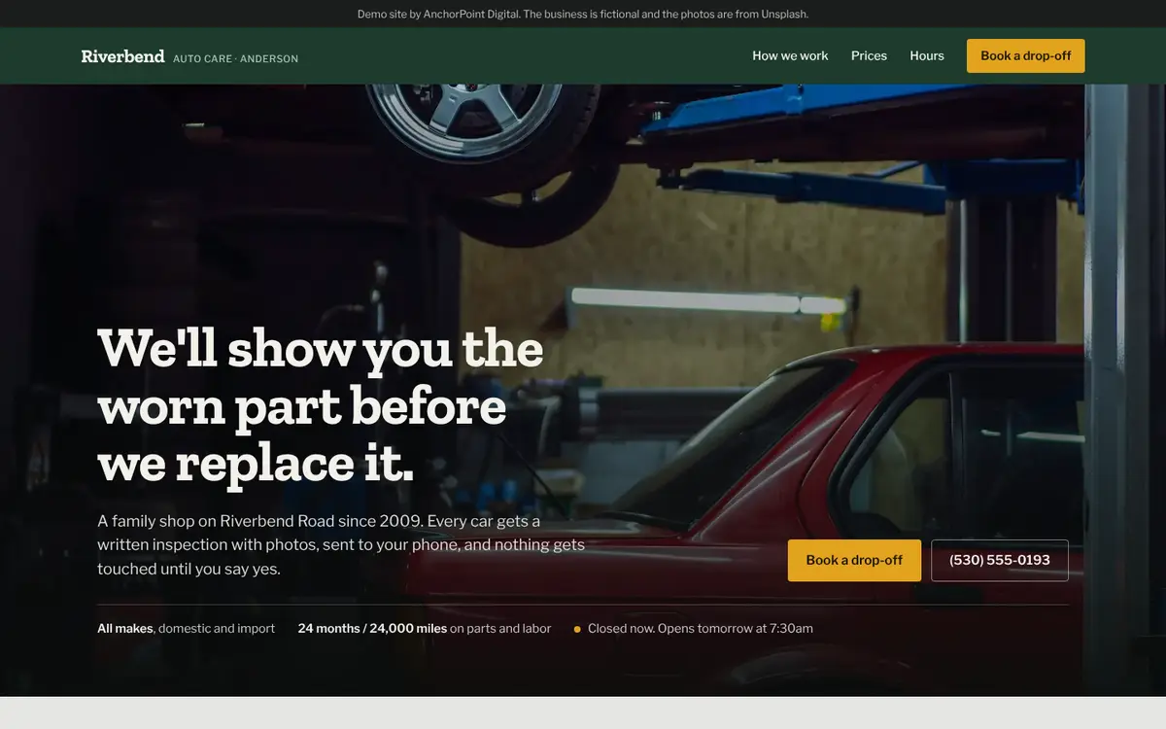
Task: Click the demo site notice by AnchorPoint Digital
Action: click(583, 14)
